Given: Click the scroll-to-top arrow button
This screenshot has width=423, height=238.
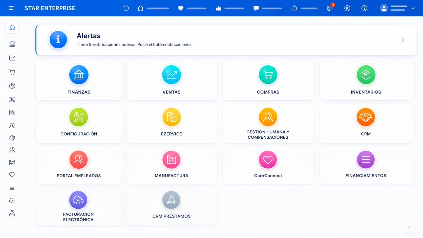Looking at the screenshot, I should 409,228.
